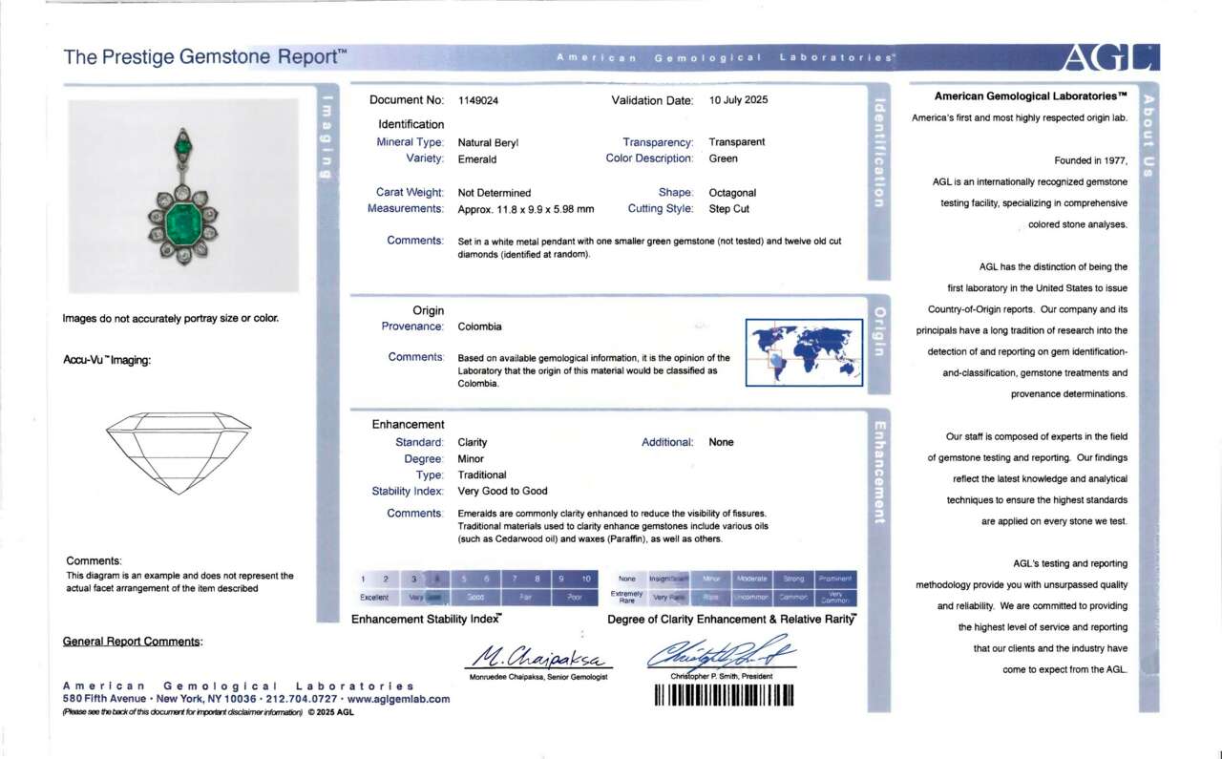Click the document number 1149024
The width and height of the screenshot is (1222, 759).
[x=478, y=100]
